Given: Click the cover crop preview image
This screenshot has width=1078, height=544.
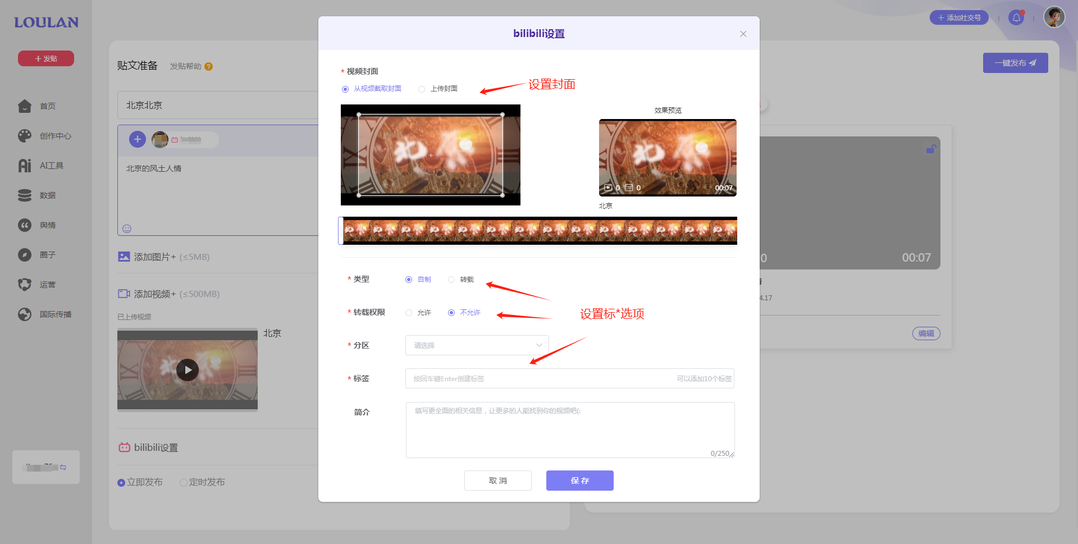Looking at the screenshot, I should click(431, 155).
